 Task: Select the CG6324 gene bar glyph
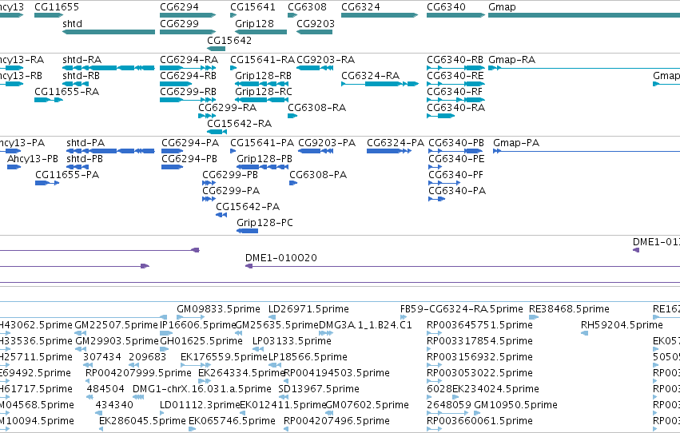pyautogui.click(x=380, y=15)
